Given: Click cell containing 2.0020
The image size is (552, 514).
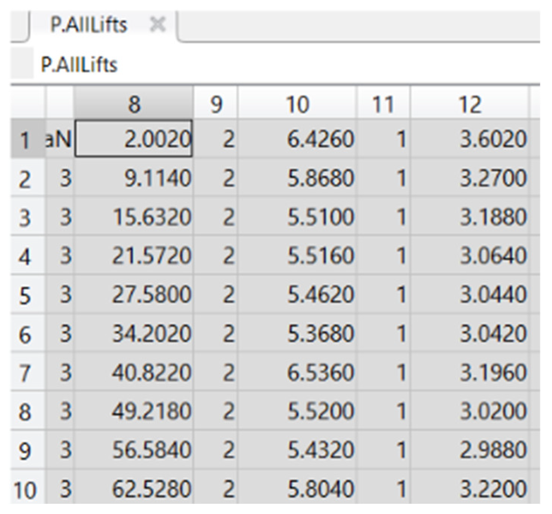Looking at the screenshot, I should click(134, 139).
